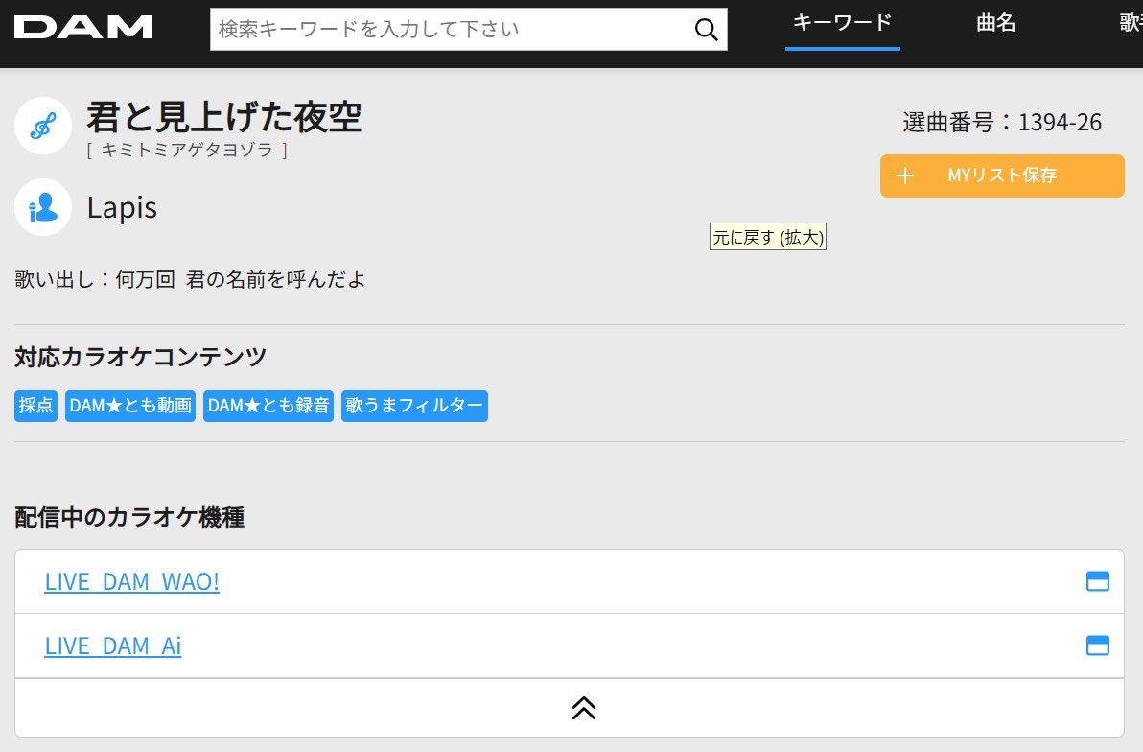Viewport: 1143px width, 752px height.
Task: Click the music note song icon
Action: pos(42,125)
